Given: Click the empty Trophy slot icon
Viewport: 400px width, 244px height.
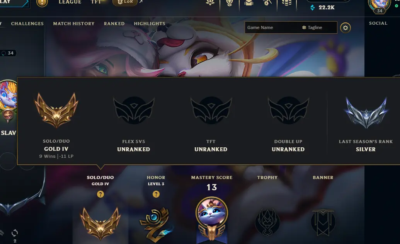Looking at the screenshot, I should (x=267, y=222).
